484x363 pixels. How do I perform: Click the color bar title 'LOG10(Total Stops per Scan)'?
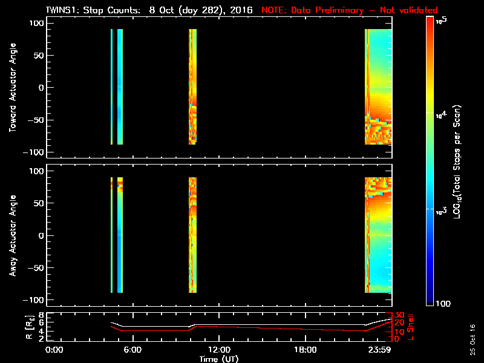point(457,162)
